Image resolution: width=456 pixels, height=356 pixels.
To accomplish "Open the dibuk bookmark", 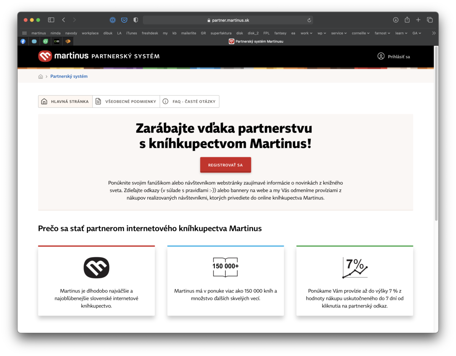I will coord(108,33).
